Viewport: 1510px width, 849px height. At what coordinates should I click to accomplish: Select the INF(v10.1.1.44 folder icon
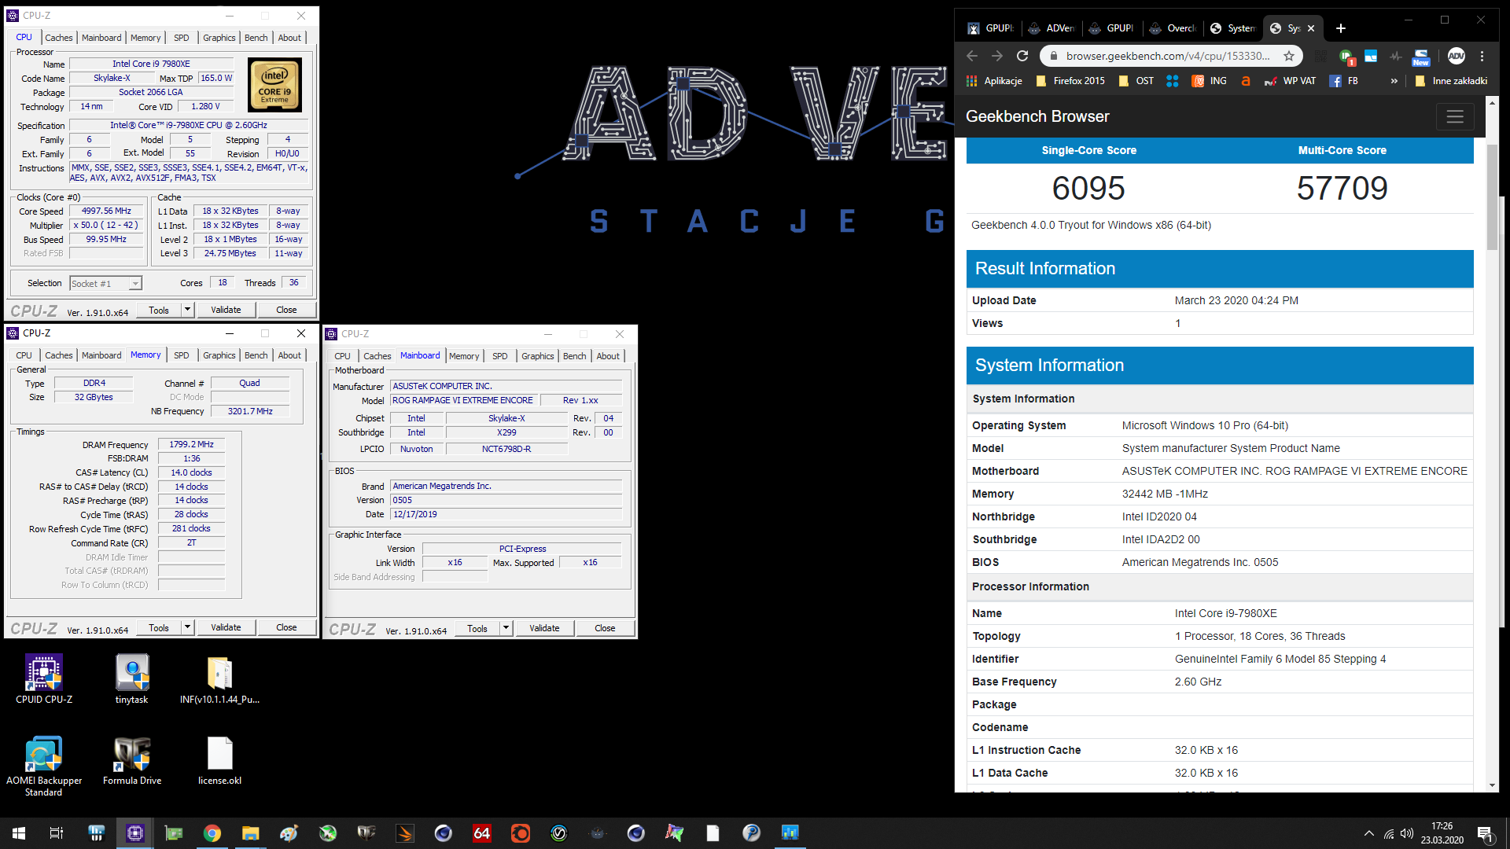point(219,678)
